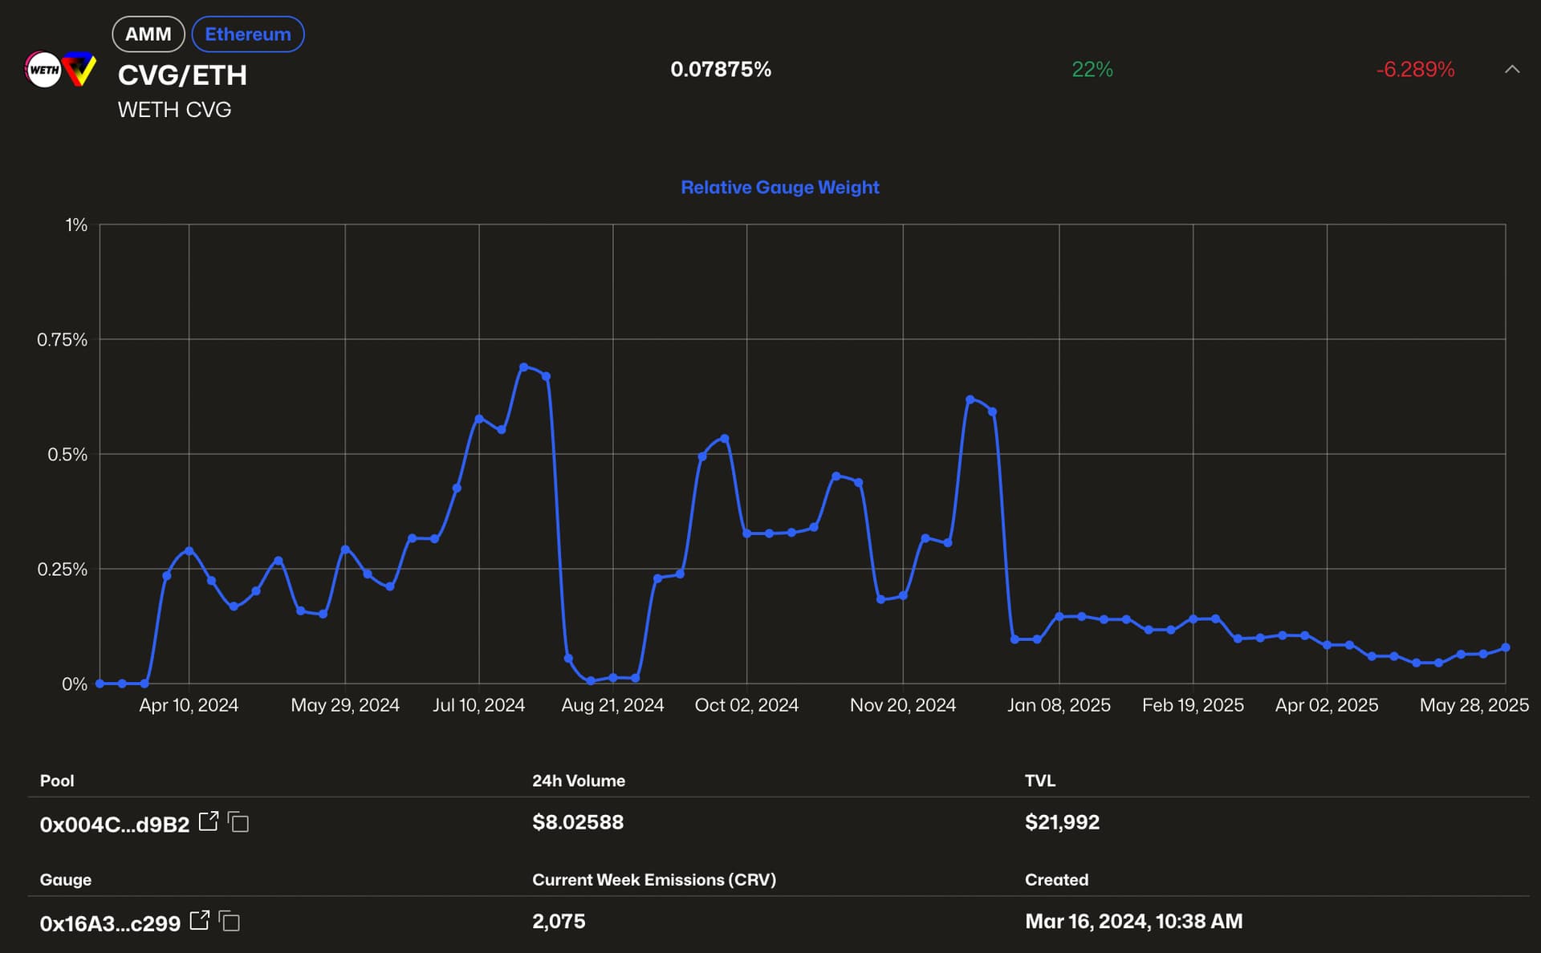Collapse the CVG/ETH gauge row chevron

1512,70
